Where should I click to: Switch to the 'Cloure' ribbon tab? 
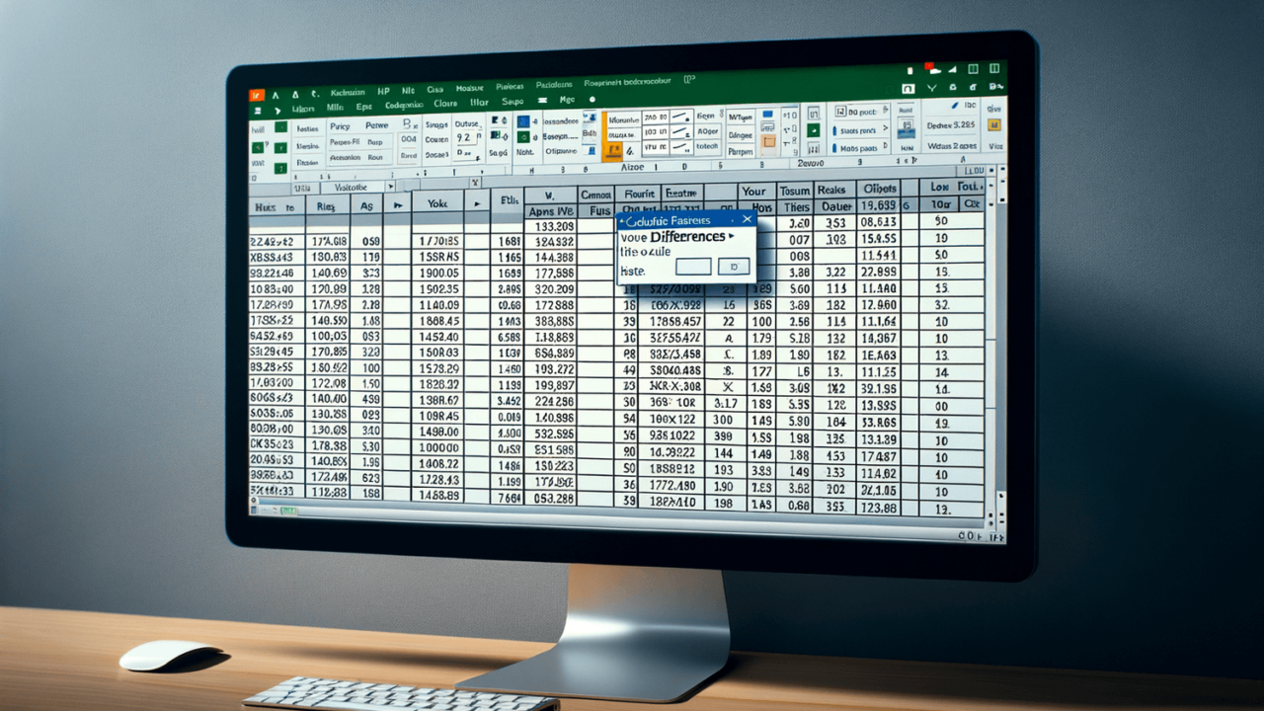(445, 103)
